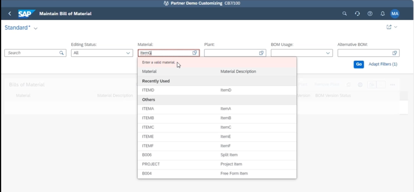Select ITEMD from Recently Used list
This screenshot has width=414, height=192.
148,90
